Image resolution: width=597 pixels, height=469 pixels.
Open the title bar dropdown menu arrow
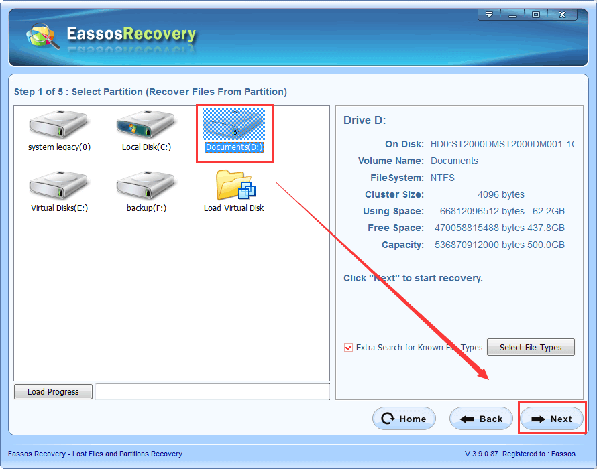click(x=489, y=15)
